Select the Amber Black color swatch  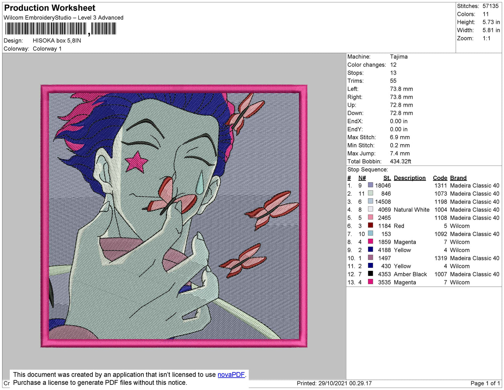[x=370, y=274]
